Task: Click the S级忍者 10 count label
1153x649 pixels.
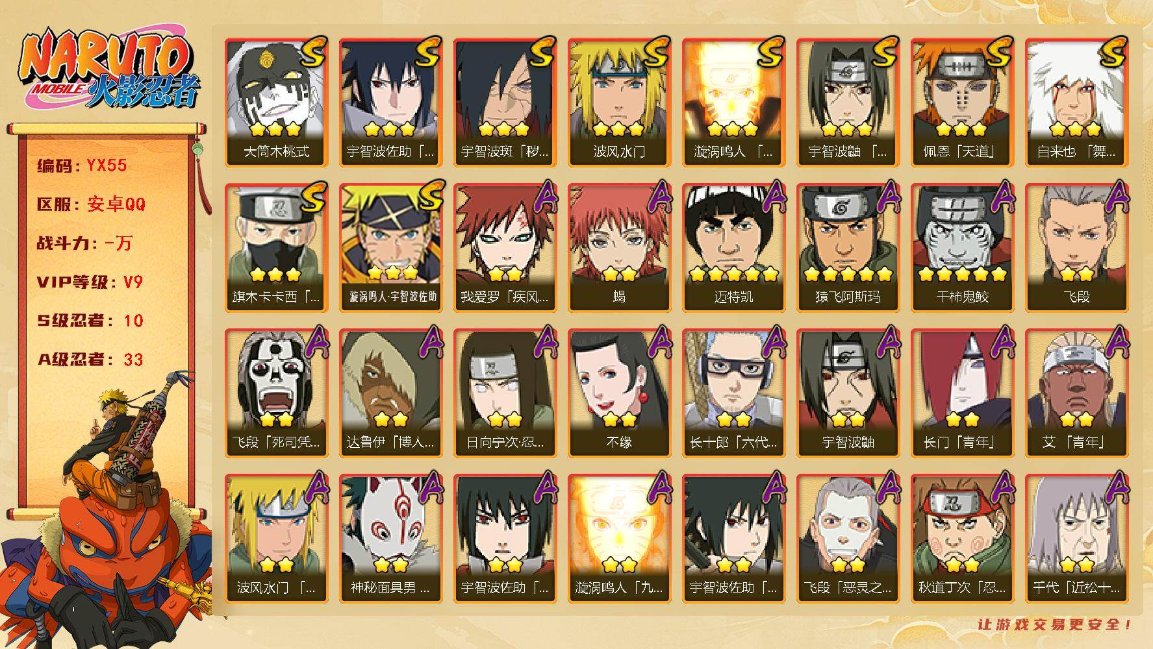Action: tap(90, 321)
